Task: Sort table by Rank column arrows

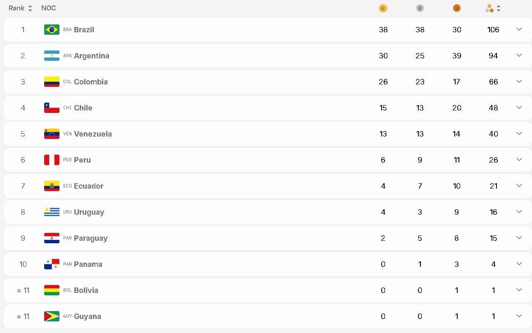Action: 30,8
